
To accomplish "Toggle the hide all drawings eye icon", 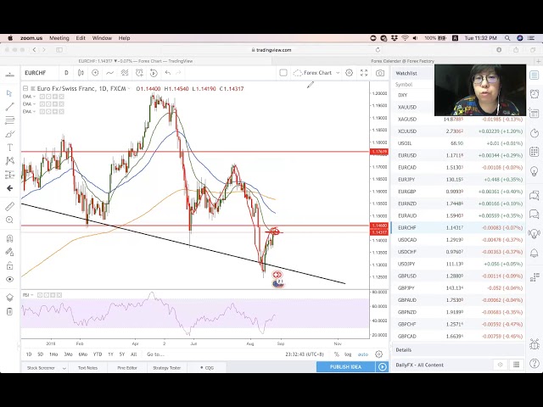I will (x=10, y=279).
